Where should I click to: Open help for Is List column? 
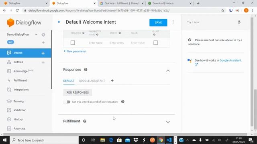(154, 35)
